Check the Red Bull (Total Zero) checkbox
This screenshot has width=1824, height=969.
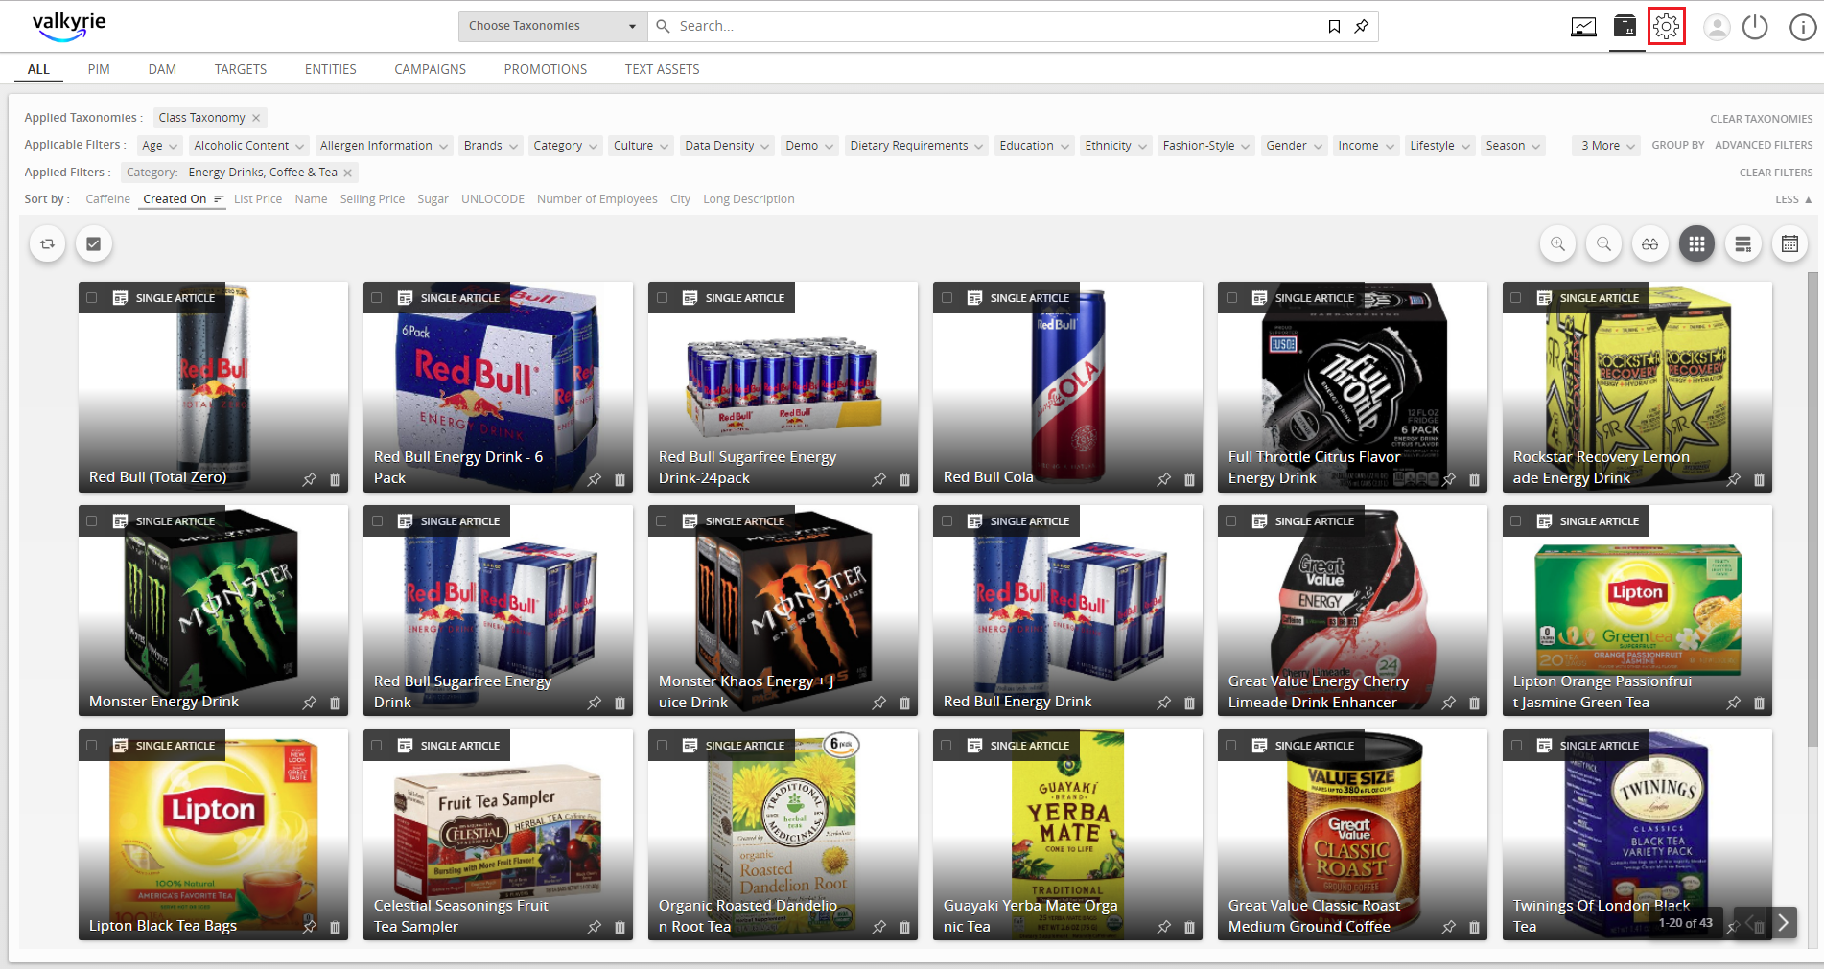[x=92, y=298]
